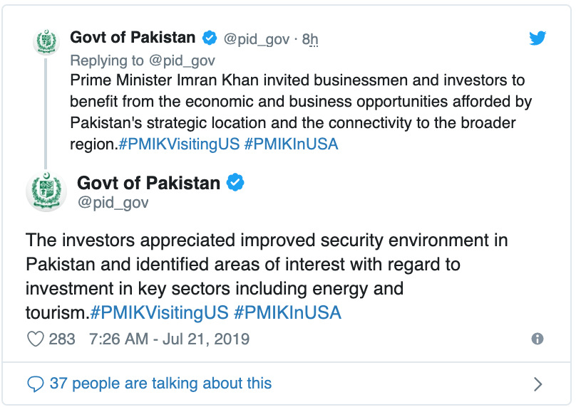Screen dimensions: 576x407
Task: Click verified badge beside top Govt of Pakistan
Action: (x=210, y=38)
